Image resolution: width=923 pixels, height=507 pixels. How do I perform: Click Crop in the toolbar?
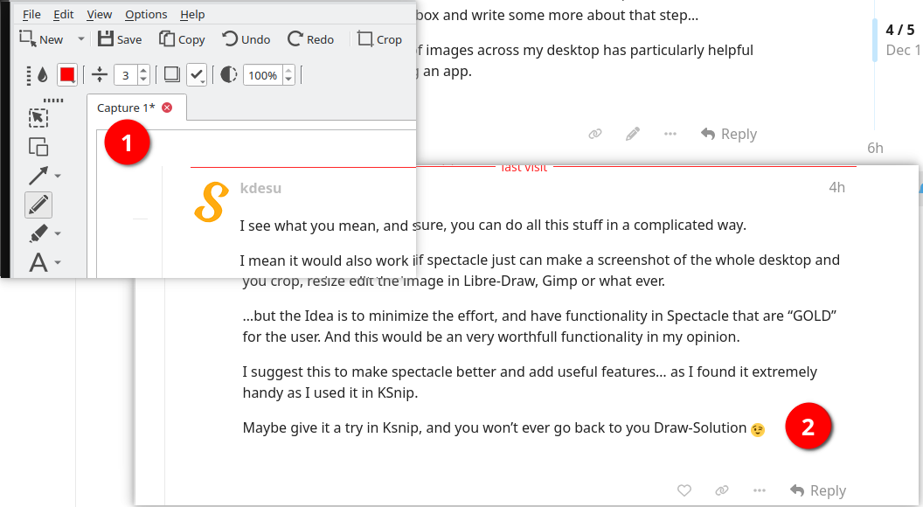379,39
